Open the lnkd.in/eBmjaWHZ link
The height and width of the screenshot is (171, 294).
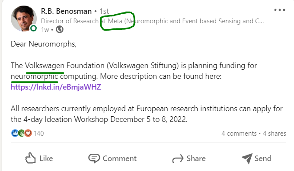coord(56,87)
